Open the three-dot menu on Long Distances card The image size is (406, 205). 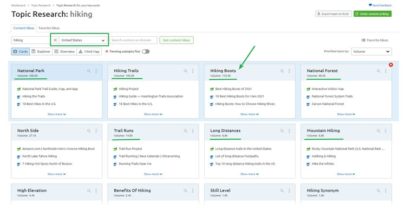289,131
